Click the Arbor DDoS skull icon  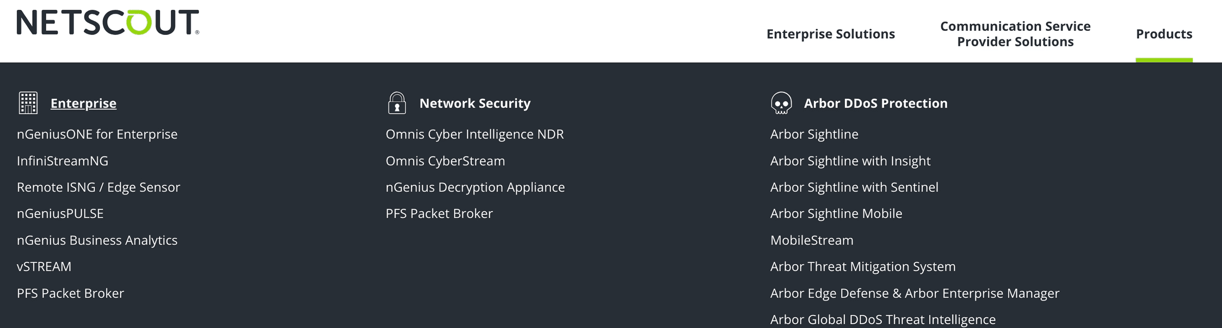coord(781,103)
